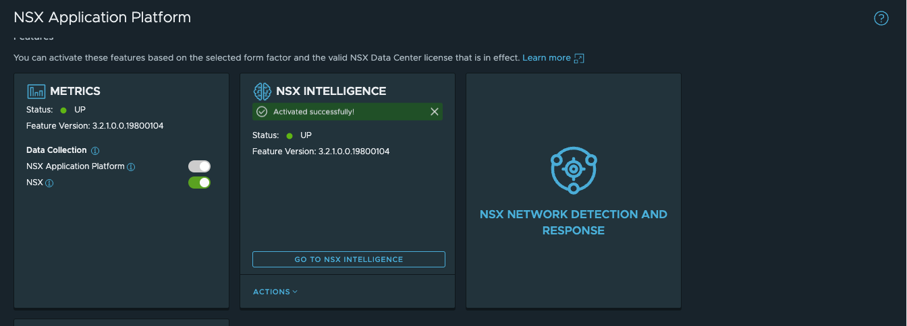Viewport: 907px width, 326px height.
Task: Click the info icon next to NSX
Action: pos(49,183)
